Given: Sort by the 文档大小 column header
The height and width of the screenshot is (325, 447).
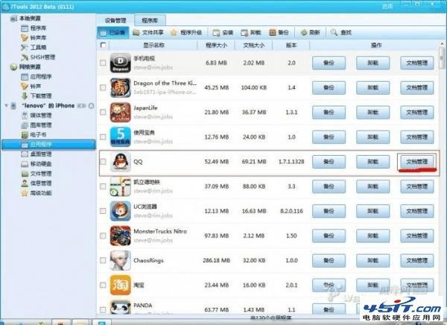Looking at the screenshot, I should [253, 45].
